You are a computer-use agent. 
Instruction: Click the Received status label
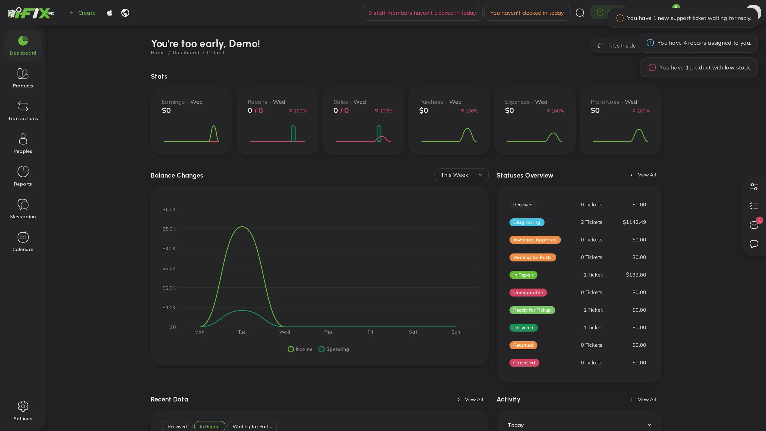pos(523,205)
